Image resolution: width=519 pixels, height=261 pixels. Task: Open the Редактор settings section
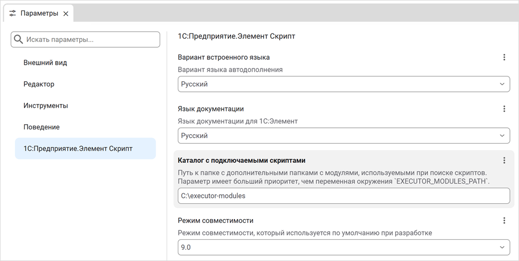coord(39,84)
